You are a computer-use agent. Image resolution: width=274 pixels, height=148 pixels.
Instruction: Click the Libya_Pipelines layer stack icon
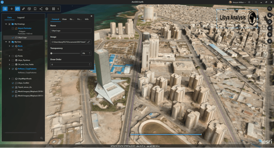pos(16,60)
